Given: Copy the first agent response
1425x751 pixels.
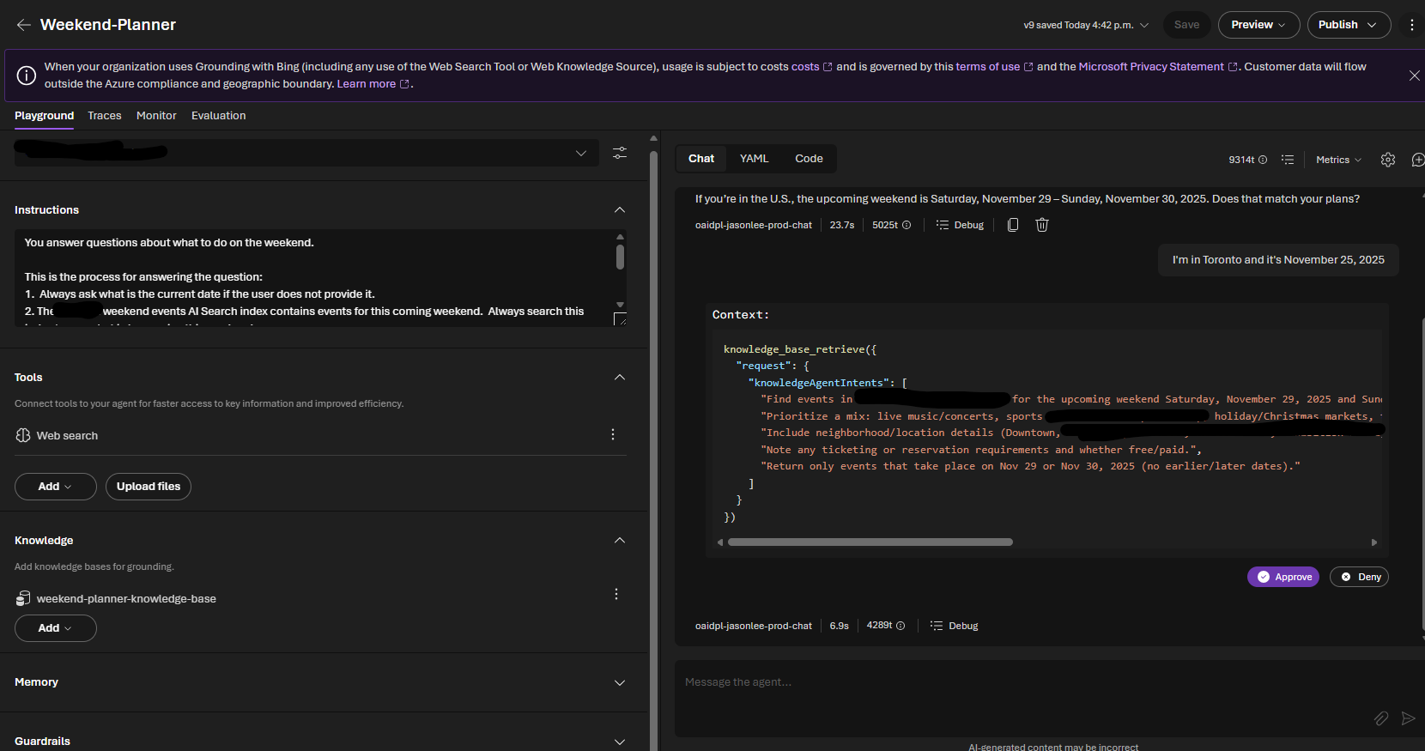Looking at the screenshot, I should 1013,225.
